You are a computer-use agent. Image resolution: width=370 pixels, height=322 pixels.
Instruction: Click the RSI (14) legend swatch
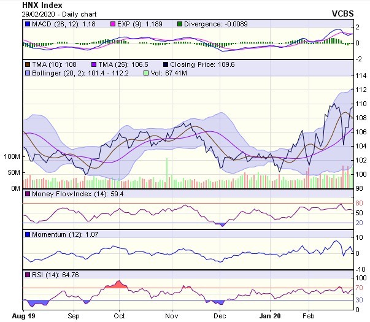(x=26, y=274)
